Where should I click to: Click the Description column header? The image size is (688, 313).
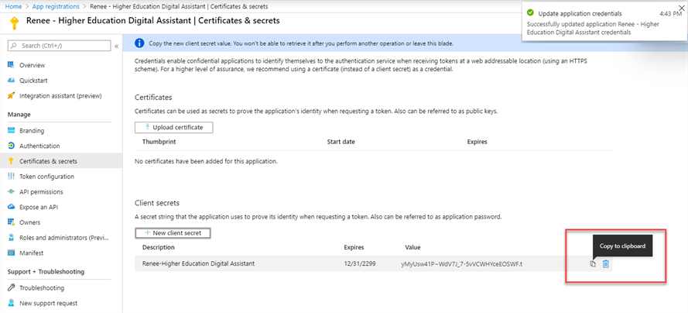point(159,248)
